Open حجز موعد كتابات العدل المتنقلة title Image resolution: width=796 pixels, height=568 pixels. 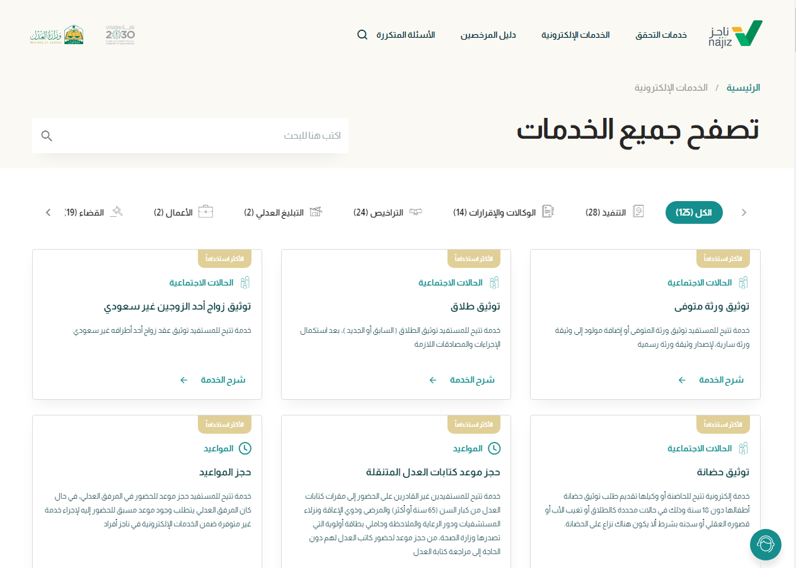[433, 472]
